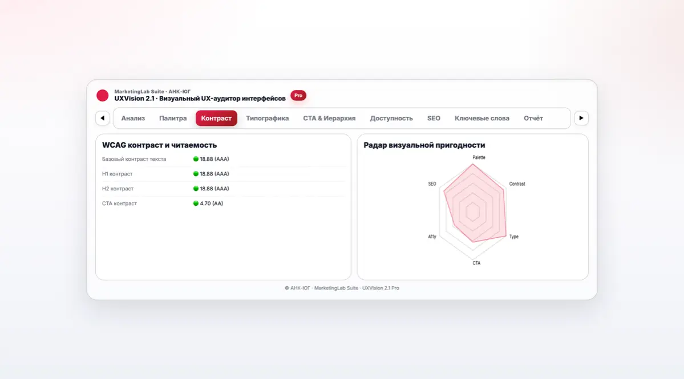
Task: Click the radar chart CTA axis label
Action: 476,263
